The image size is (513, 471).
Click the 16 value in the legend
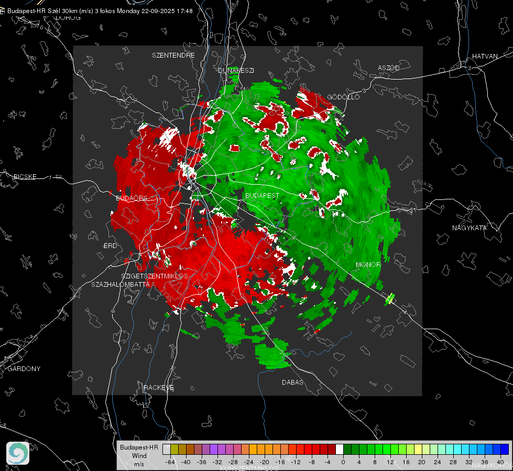406,462
